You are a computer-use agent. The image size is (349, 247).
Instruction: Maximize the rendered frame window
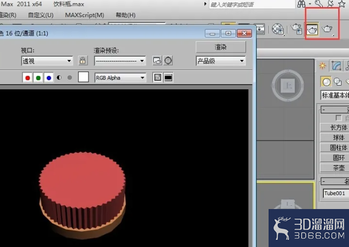(228, 33)
